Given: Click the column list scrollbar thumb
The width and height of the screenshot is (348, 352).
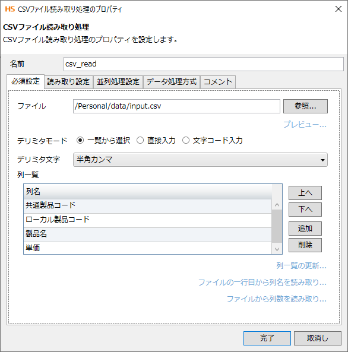Looking at the screenshot, I should (x=277, y=226).
